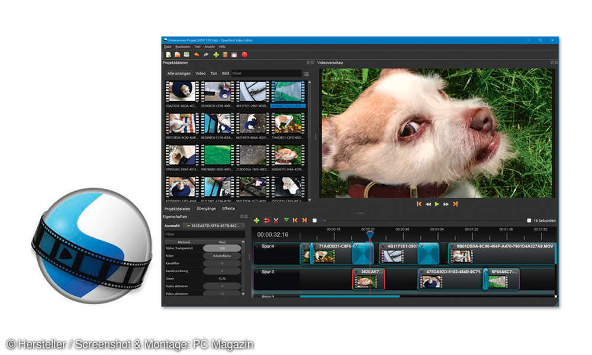Toggle snapping in the timeline toolbar
The width and height of the screenshot is (592, 355).
pyautogui.click(x=266, y=220)
